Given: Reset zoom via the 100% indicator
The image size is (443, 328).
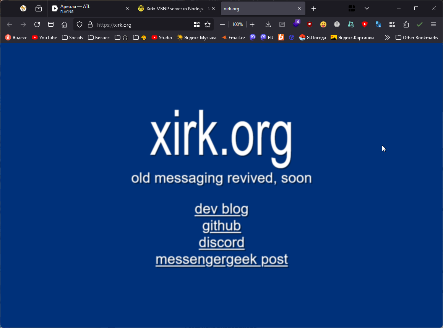Looking at the screenshot, I should [x=237, y=24].
